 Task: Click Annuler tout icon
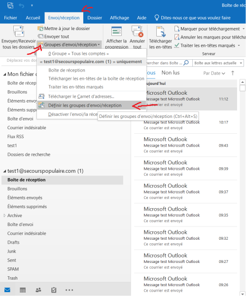137,32
